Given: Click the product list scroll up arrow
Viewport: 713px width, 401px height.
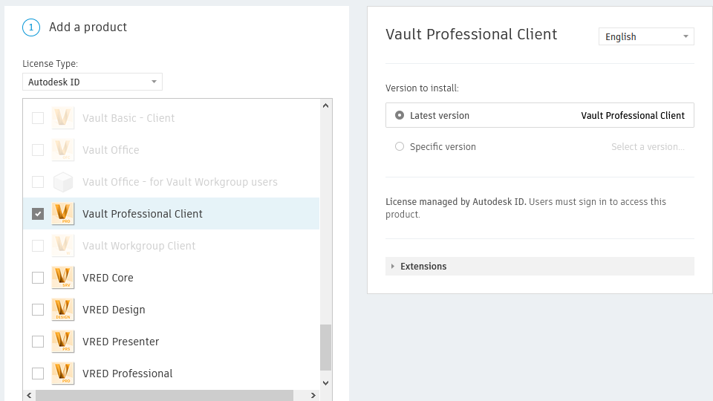Looking at the screenshot, I should pos(325,106).
